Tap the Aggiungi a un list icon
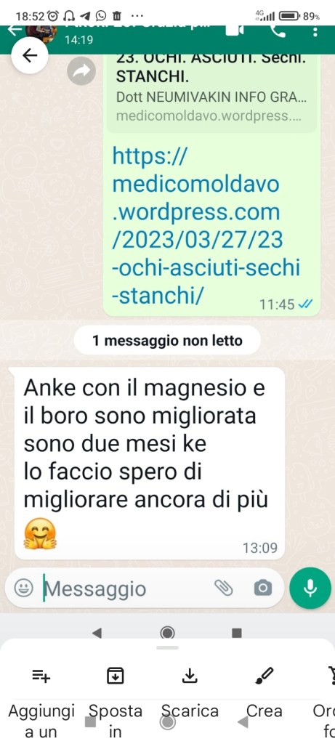This screenshot has height=744, width=335. (41, 676)
